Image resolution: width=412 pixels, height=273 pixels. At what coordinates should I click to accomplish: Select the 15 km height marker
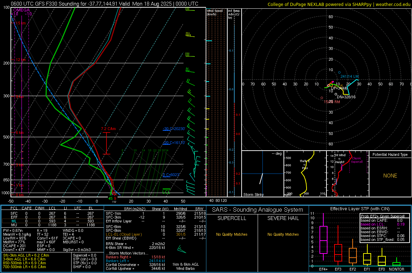point(21,23)
